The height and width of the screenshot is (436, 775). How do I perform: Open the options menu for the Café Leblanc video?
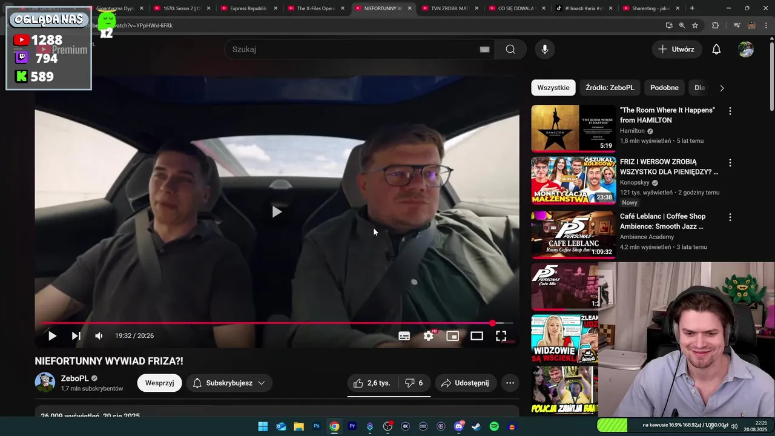point(730,217)
